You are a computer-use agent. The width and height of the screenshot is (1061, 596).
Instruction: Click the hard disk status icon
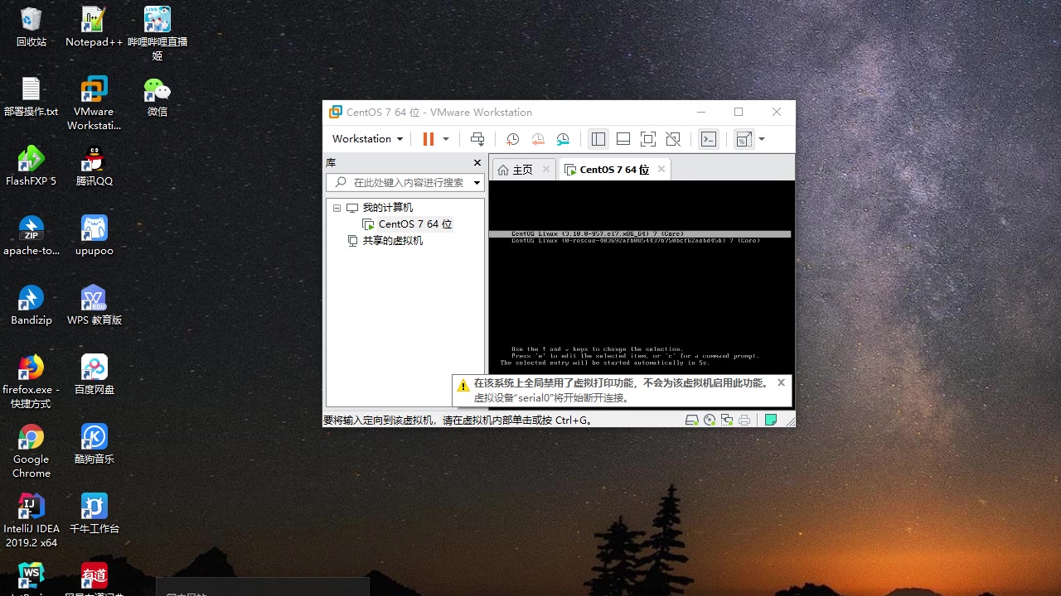coord(692,420)
